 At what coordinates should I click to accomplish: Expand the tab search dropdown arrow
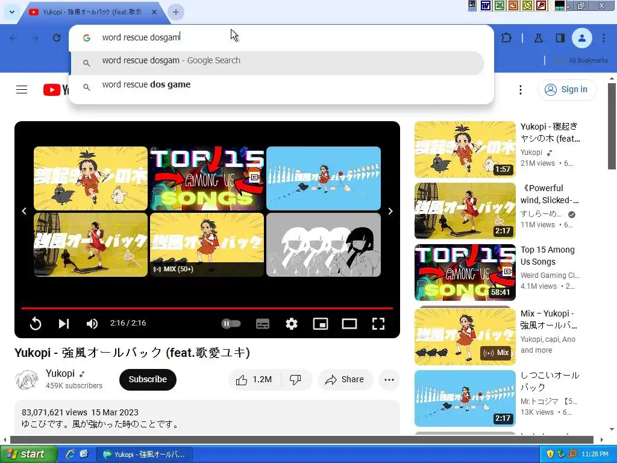click(x=12, y=12)
